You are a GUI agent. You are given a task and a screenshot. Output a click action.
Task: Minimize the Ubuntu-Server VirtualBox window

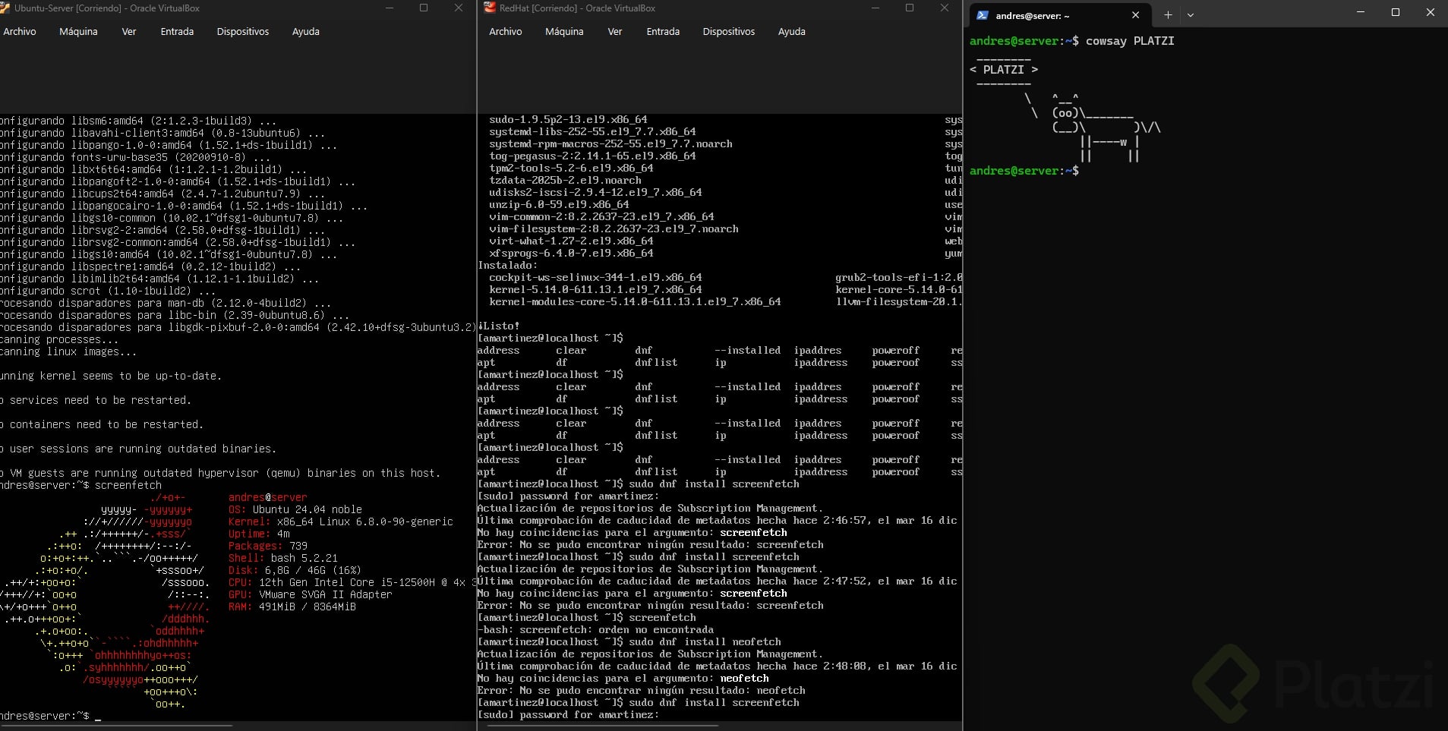[390, 8]
